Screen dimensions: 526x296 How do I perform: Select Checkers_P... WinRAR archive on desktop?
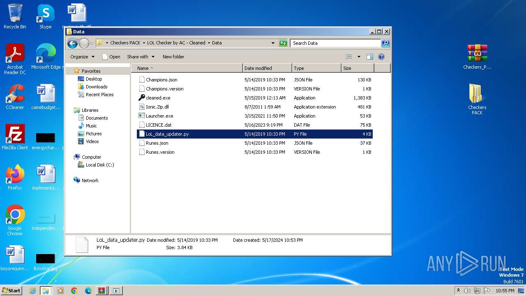[477, 57]
